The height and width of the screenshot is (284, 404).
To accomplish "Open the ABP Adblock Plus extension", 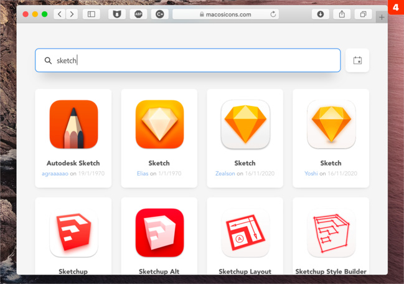I will [x=138, y=14].
